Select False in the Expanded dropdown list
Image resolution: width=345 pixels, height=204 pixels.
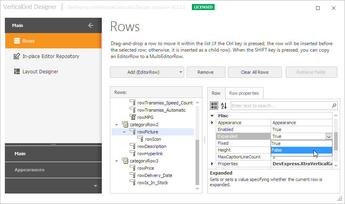point(301,150)
